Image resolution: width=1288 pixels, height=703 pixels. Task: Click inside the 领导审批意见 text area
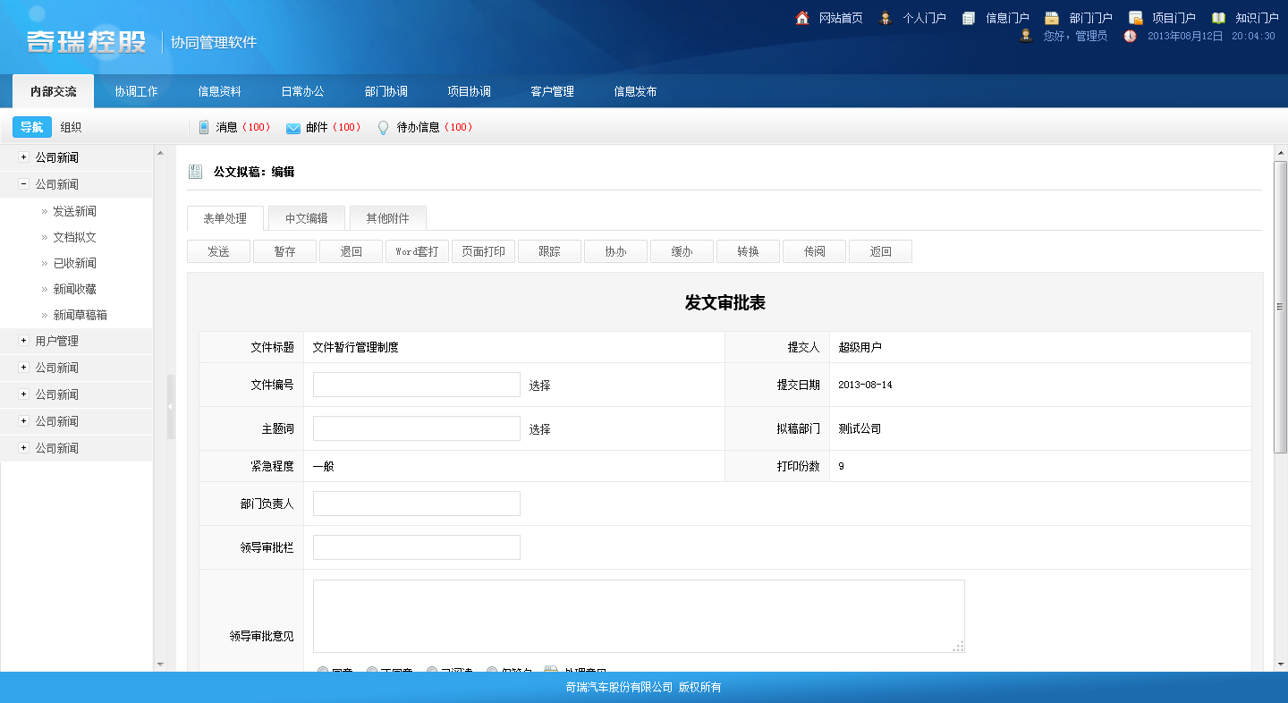(639, 616)
